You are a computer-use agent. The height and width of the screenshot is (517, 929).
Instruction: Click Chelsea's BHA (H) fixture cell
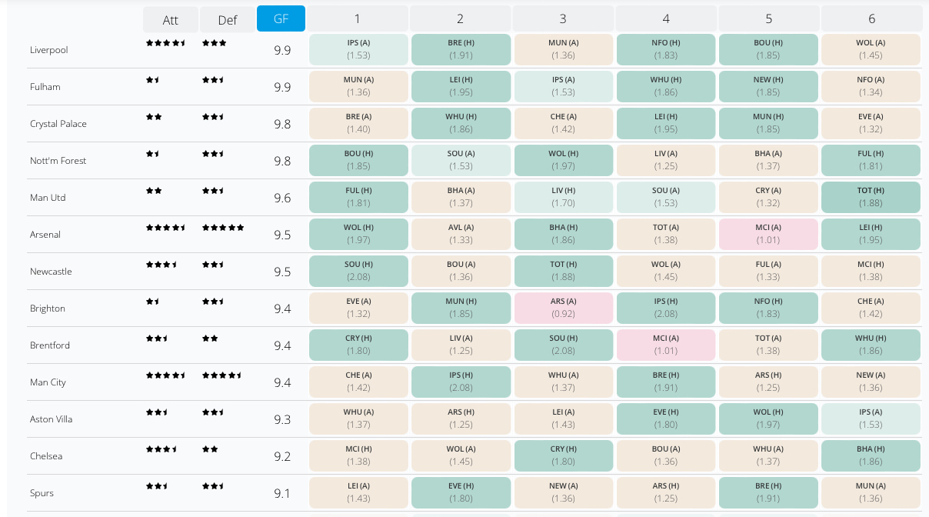point(871,455)
